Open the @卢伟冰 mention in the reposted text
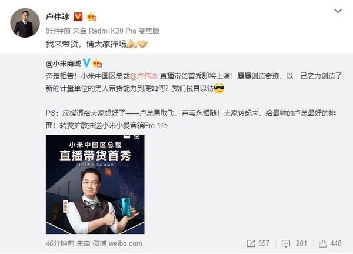 pyautogui.click(x=144, y=76)
